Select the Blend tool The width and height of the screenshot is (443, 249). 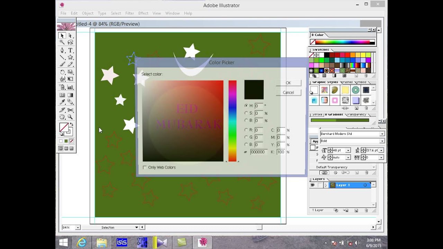pos(70,102)
